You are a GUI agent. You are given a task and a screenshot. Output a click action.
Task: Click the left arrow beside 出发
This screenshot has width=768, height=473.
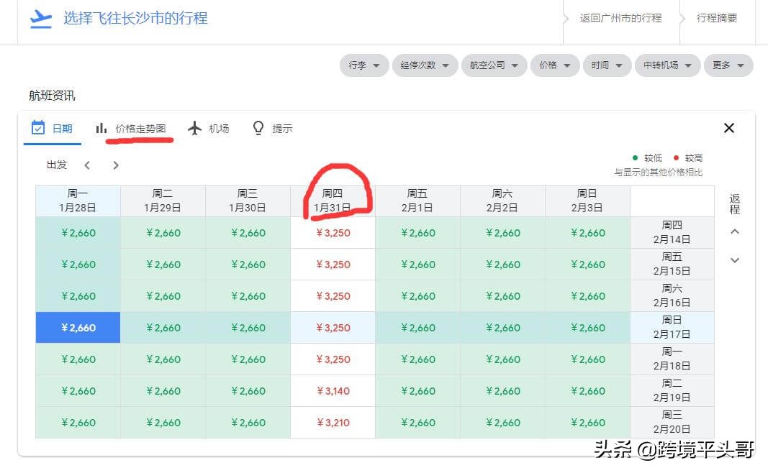87,165
